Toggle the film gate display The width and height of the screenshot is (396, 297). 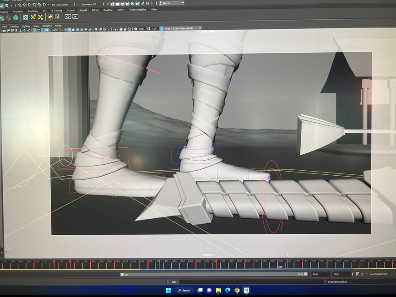point(38,30)
